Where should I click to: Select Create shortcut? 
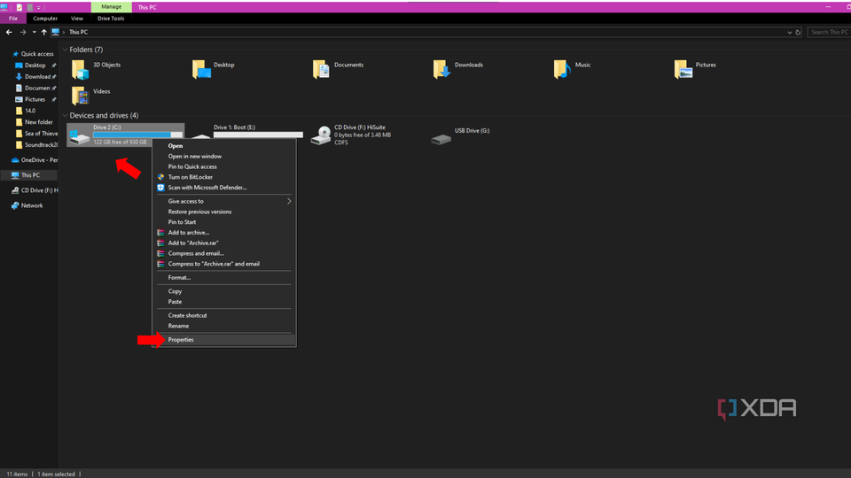(224, 315)
